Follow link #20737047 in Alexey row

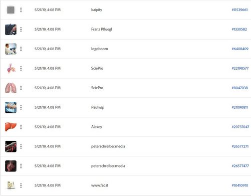click(240, 127)
